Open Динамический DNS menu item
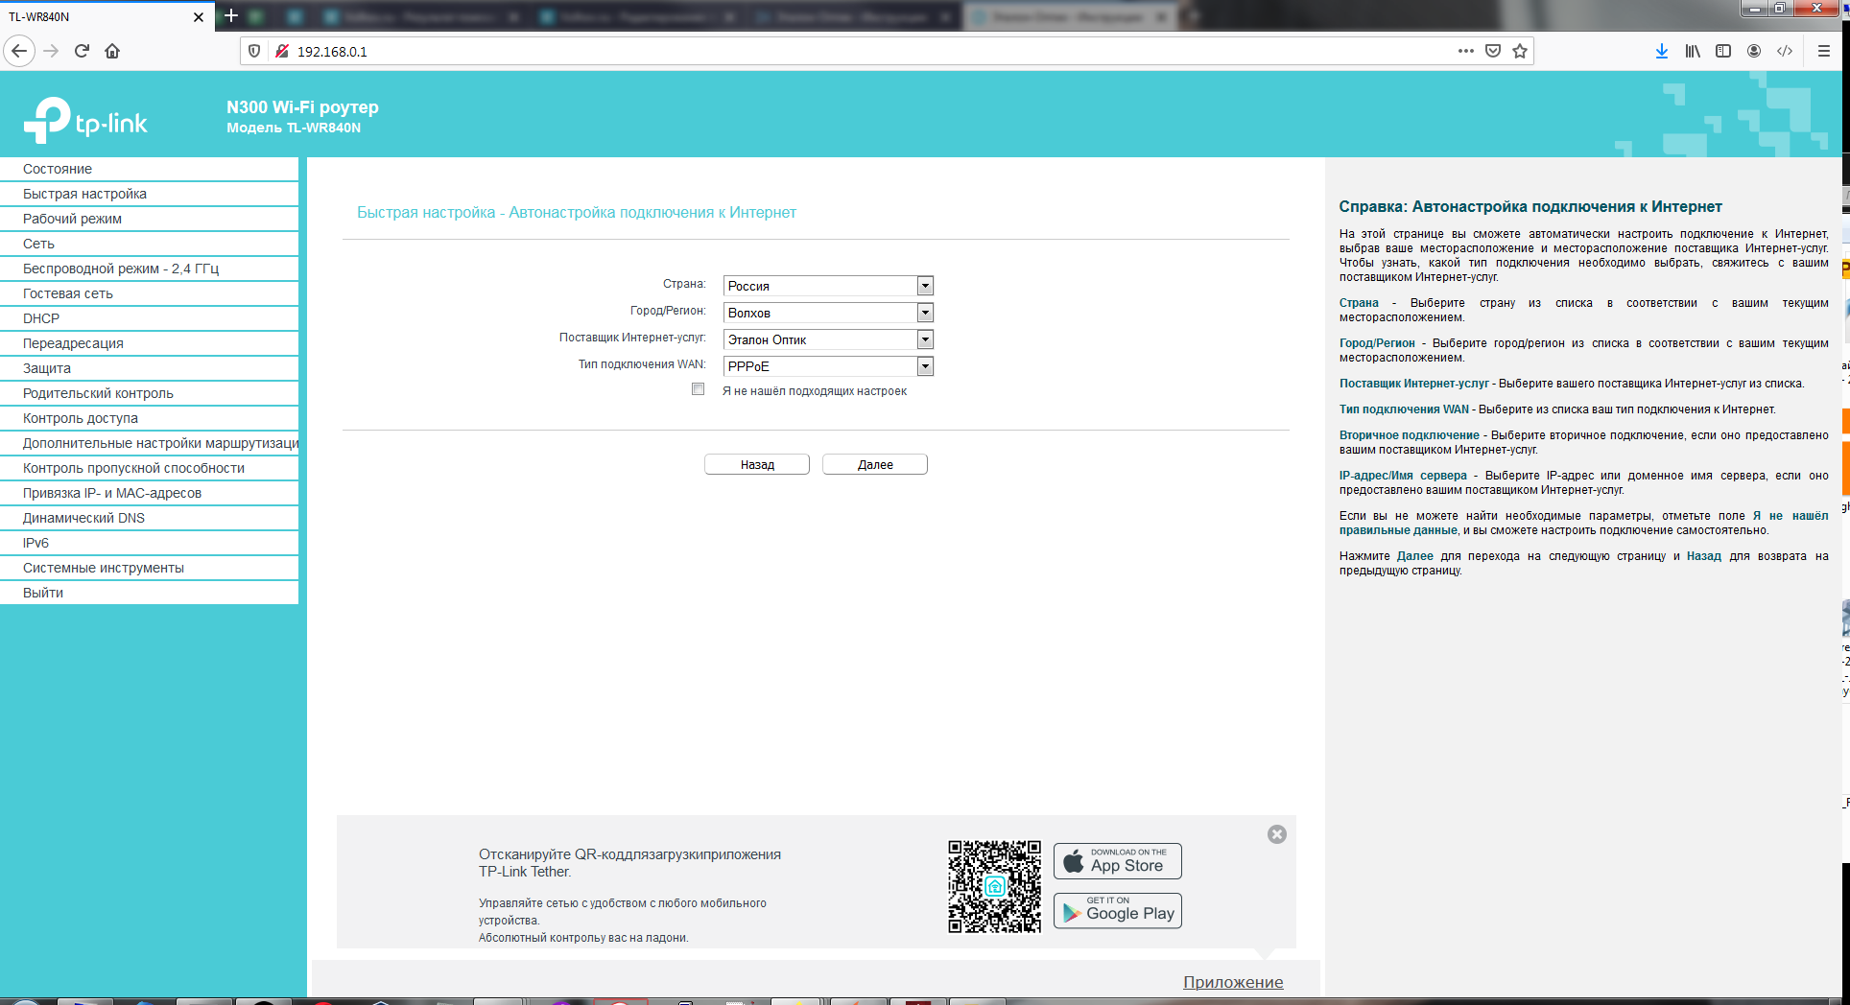Screen dimensions: 1850x1005 (x=149, y=518)
